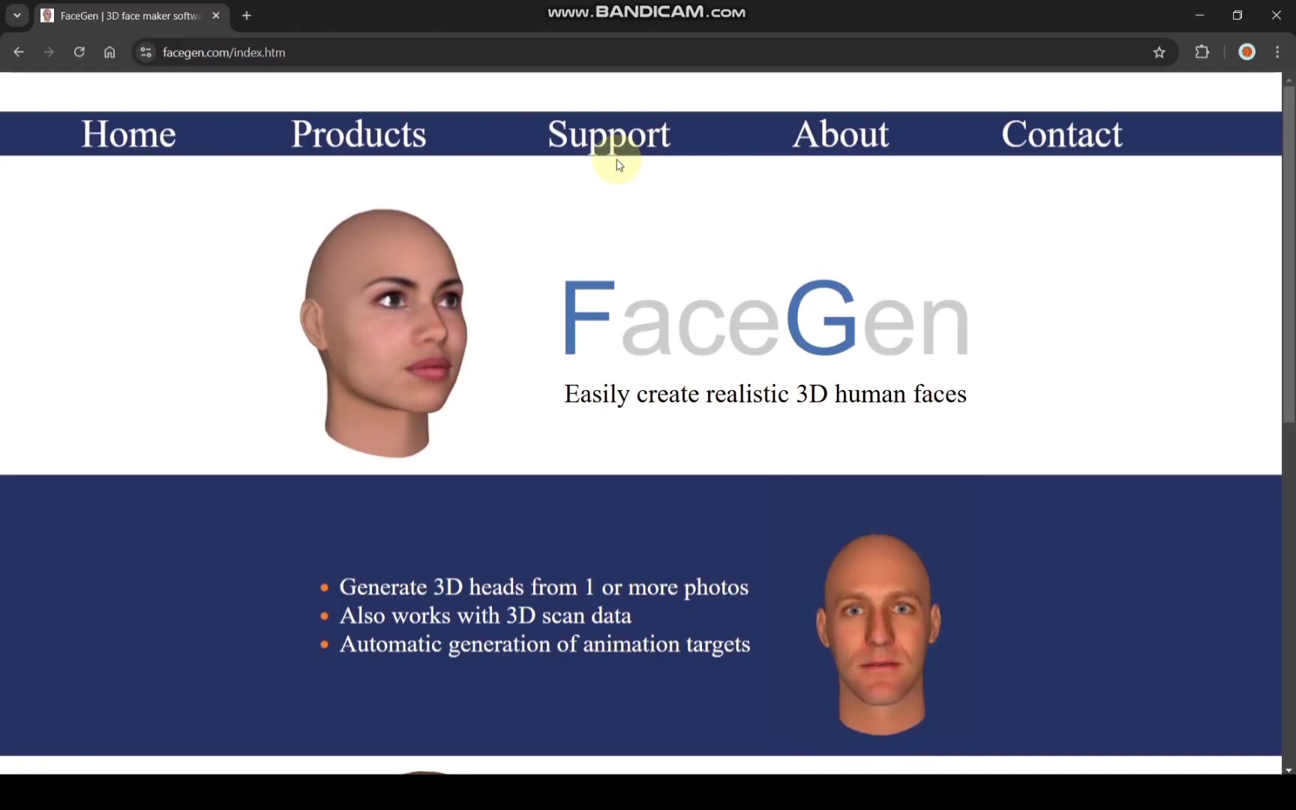Bookmark this page with the star icon

pyautogui.click(x=1159, y=52)
